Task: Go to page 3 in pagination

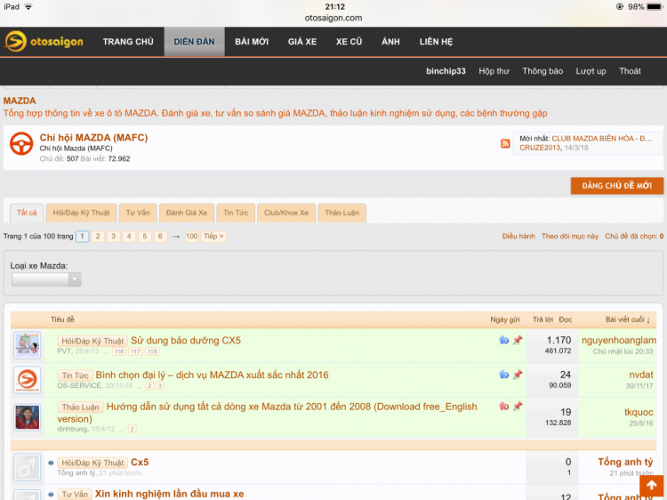Action: [x=113, y=236]
